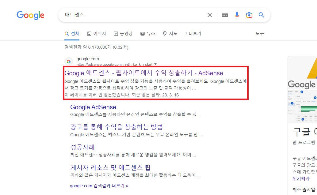Open the 광고를 통해 수익을 창출하는 방법 link
Viewport: 317px width, 195px height.
tap(116, 127)
